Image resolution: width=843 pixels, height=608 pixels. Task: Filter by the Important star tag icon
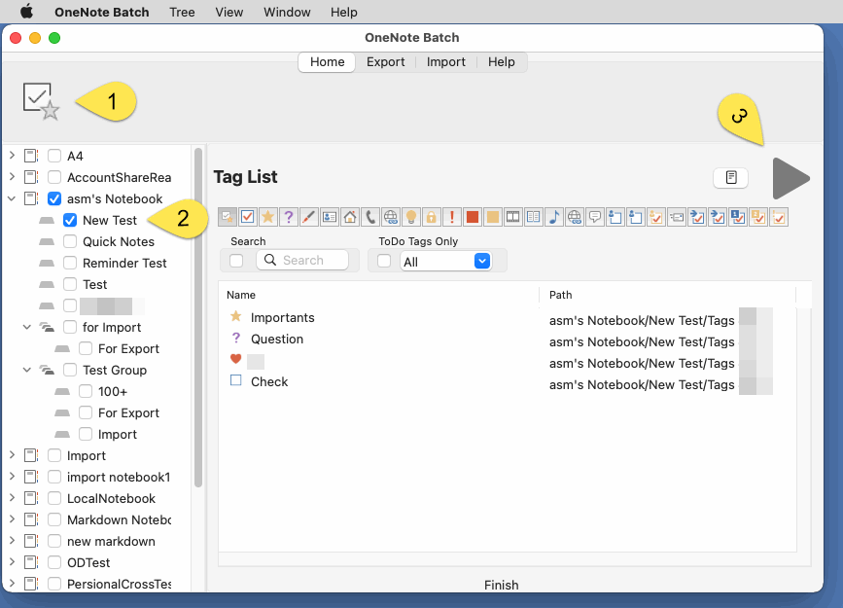267,217
